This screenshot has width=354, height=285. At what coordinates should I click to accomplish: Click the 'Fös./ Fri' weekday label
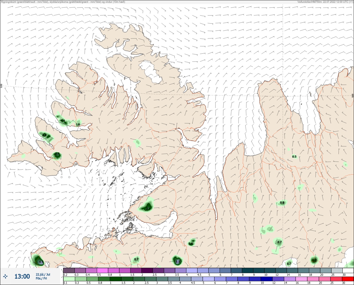[x=41, y=278]
